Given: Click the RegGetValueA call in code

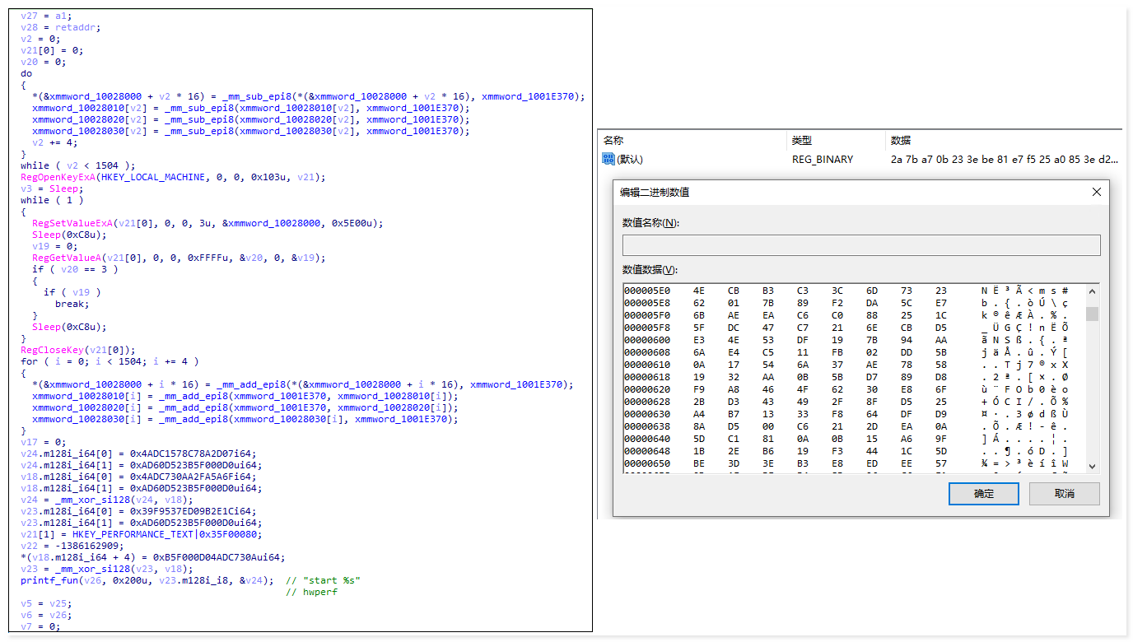Looking at the screenshot, I should 179,258.
